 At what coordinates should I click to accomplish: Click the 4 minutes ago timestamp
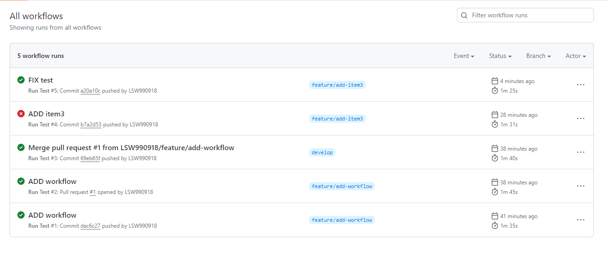[x=517, y=81]
